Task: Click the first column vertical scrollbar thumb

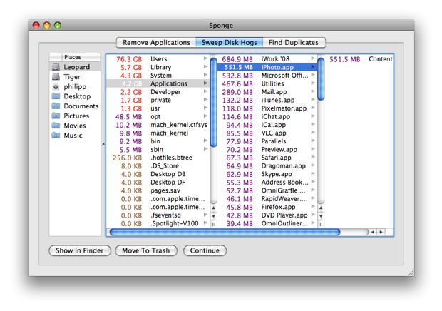Action: [x=214, y=102]
